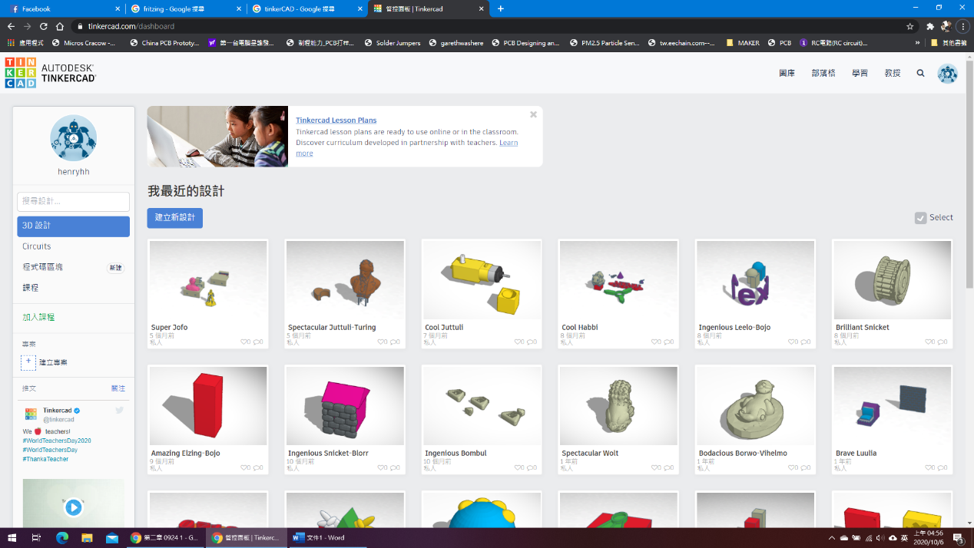Click the blue 建立新設計 button
Viewport: 974px width, 548px height.
[175, 217]
